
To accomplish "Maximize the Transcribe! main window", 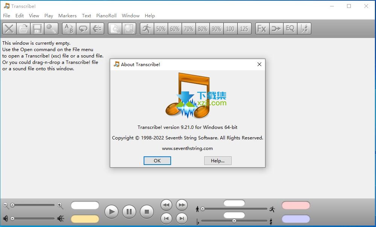I will pos(349,6).
